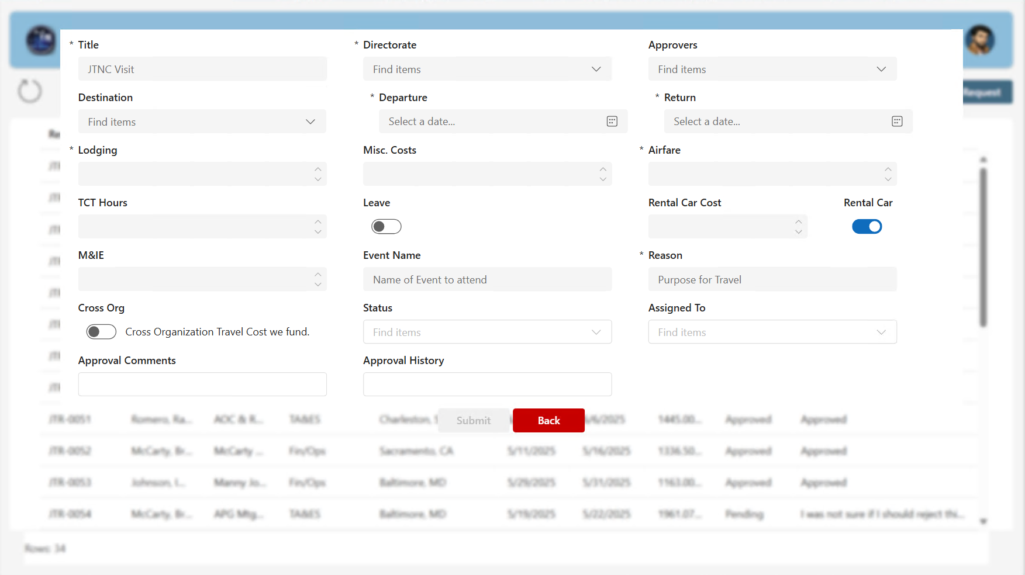Click the refresh icon behind the form
The width and height of the screenshot is (1025, 575).
click(x=29, y=92)
